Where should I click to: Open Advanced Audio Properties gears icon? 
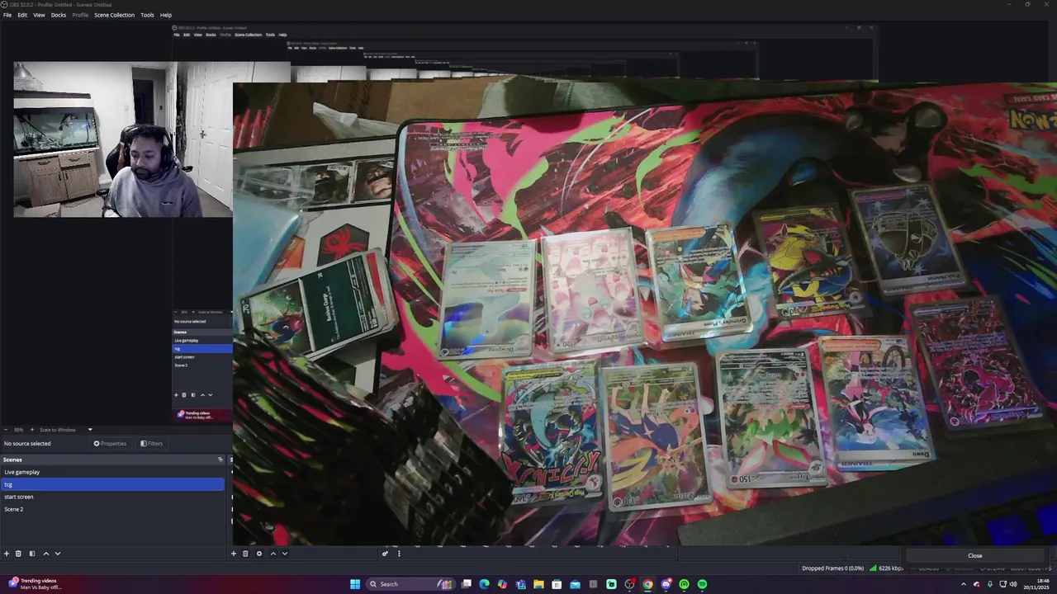pyautogui.click(x=385, y=554)
